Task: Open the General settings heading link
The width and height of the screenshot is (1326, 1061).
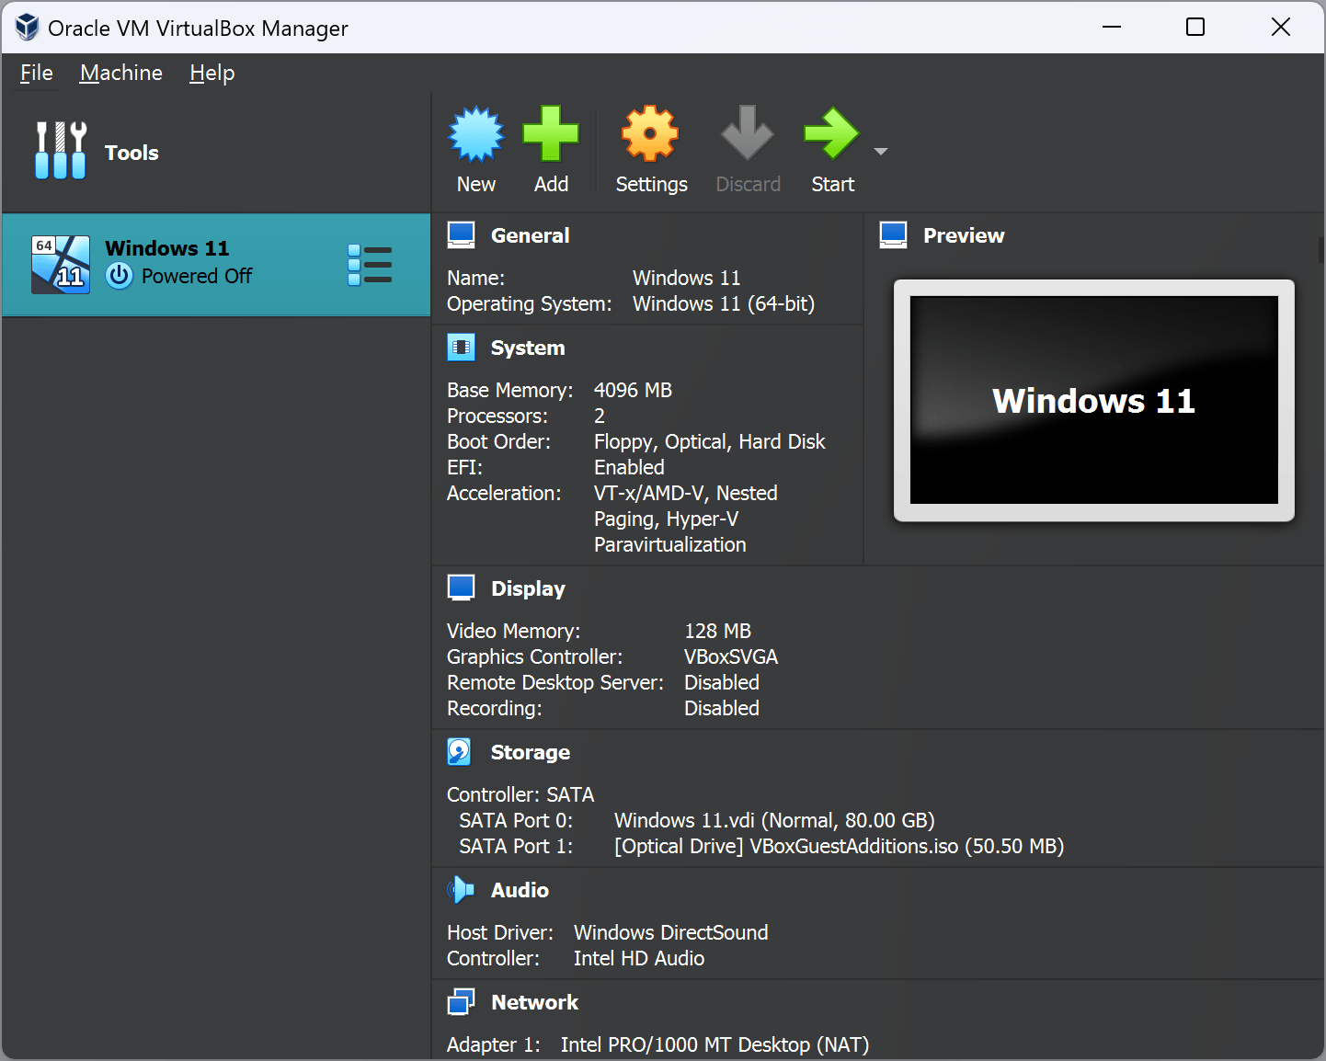Action: pyautogui.click(x=531, y=235)
